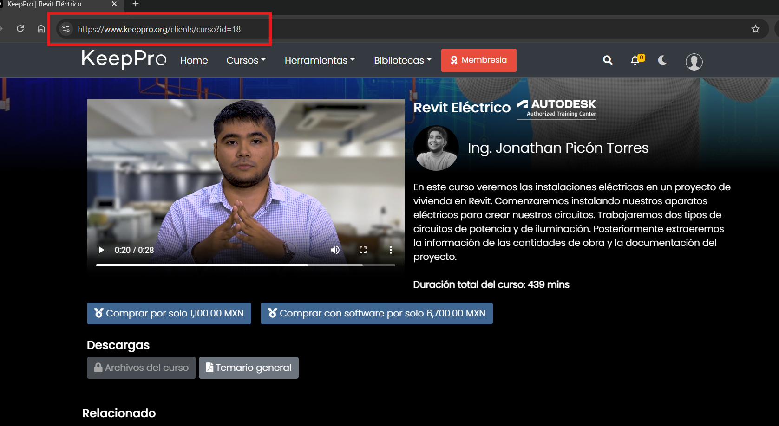Go to the browser home page icon
This screenshot has width=779, height=426.
click(41, 29)
